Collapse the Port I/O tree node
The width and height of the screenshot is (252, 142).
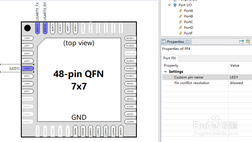(170, 5)
